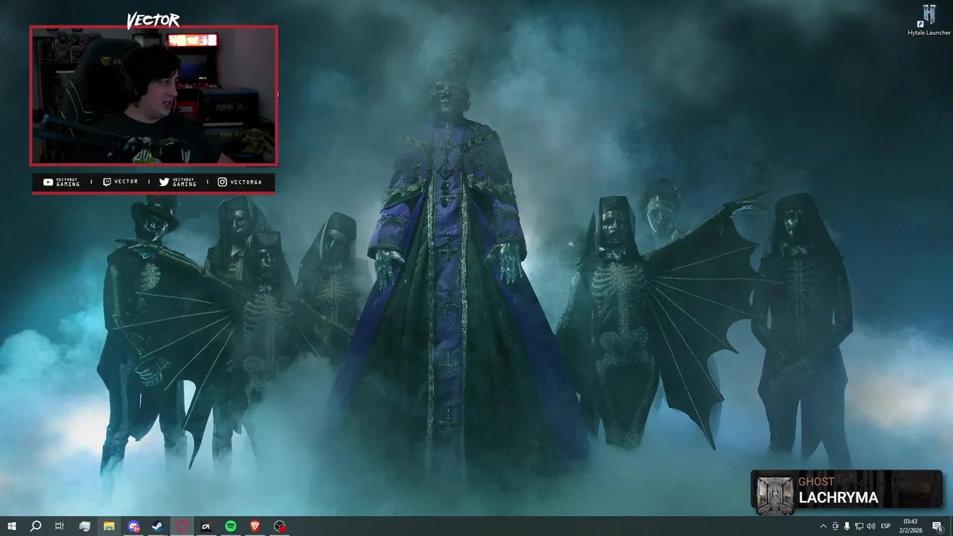Click the Twitter icon in the overlay

point(164,182)
